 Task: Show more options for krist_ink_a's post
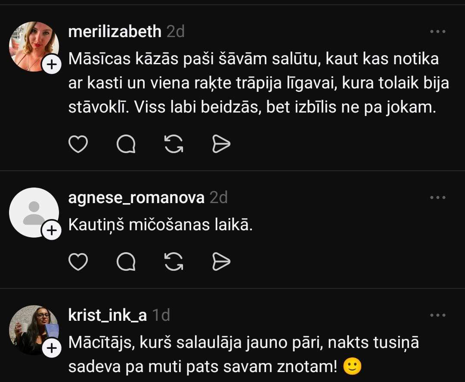coord(437,315)
